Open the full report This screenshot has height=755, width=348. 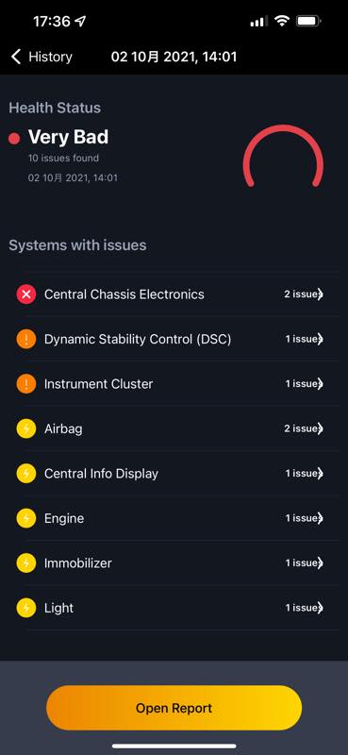[x=174, y=708]
